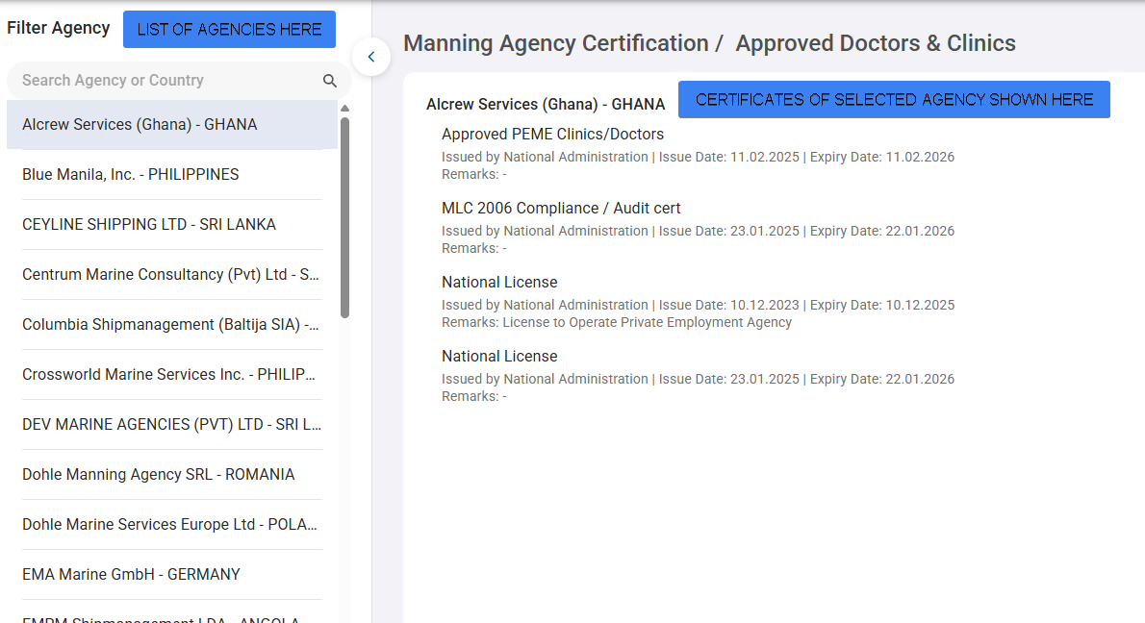This screenshot has height=623, width=1145.
Task: Select Alcrew Services (Ghana) - GHANA agency
Action: pyautogui.click(x=172, y=125)
